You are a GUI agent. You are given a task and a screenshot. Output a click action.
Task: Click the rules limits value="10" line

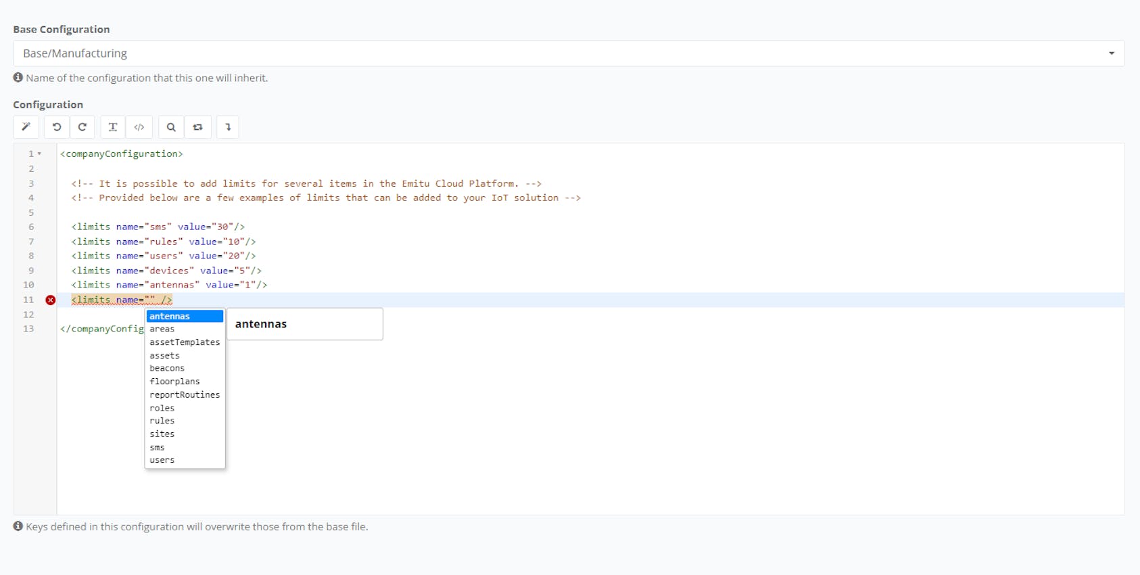tap(164, 241)
